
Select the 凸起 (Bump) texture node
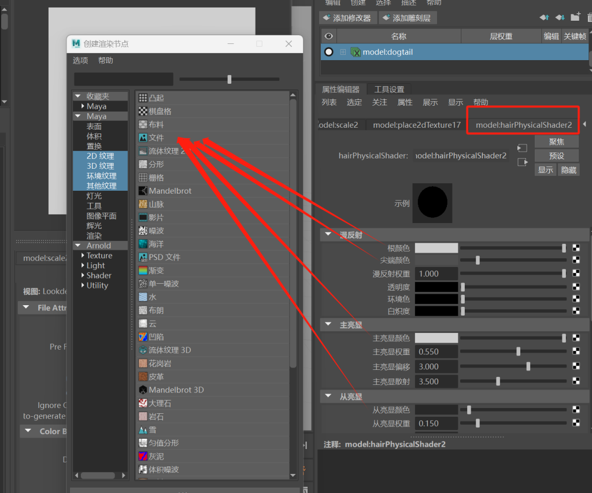213,98
